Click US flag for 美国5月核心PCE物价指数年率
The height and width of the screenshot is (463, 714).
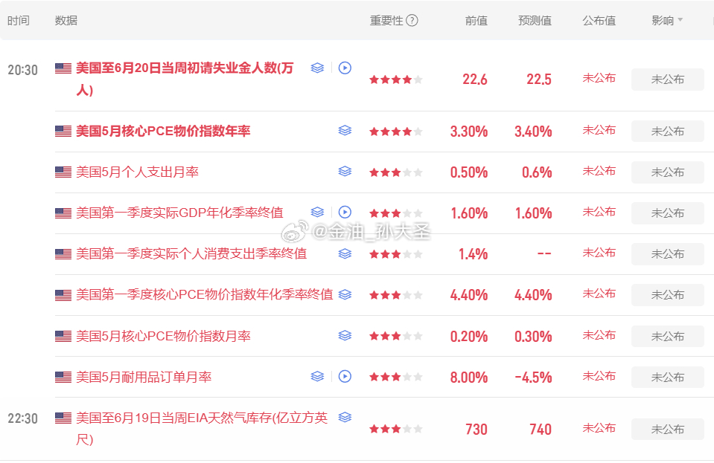tap(63, 131)
